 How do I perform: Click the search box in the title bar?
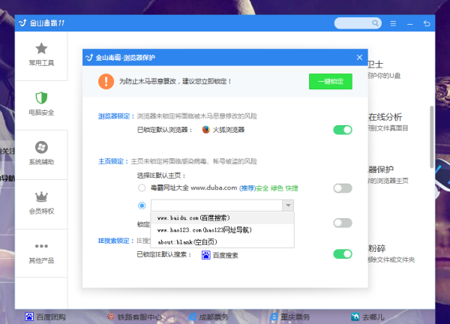click(x=358, y=23)
